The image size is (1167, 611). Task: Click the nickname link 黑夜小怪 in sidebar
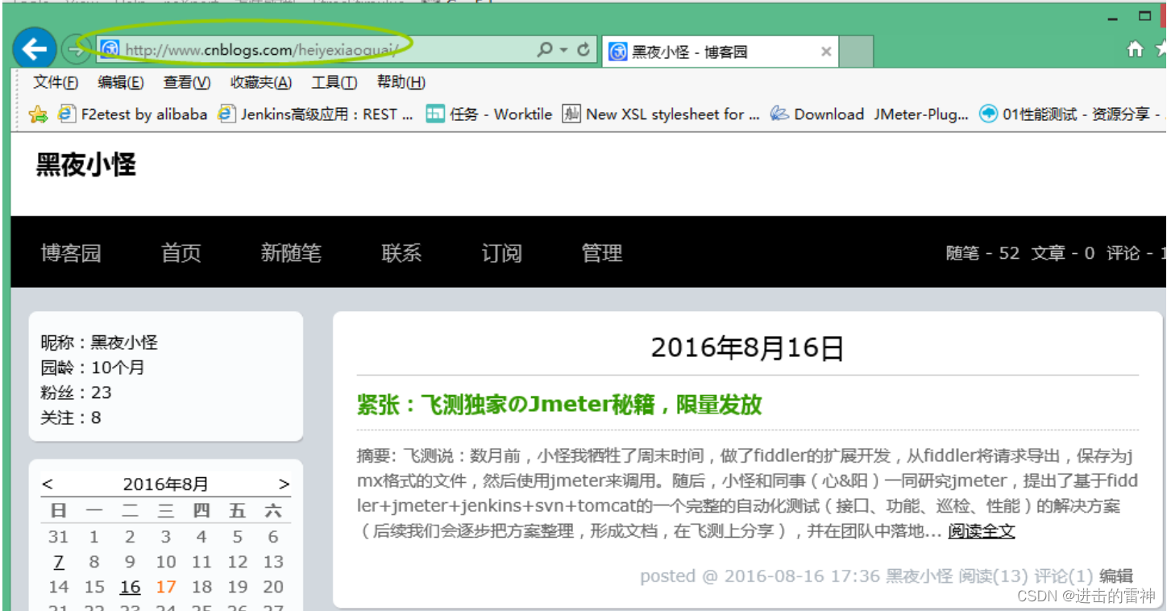(x=124, y=343)
